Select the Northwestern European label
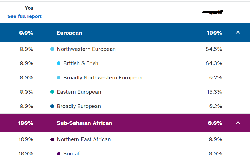The height and width of the screenshot is (162, 250). 86,49
